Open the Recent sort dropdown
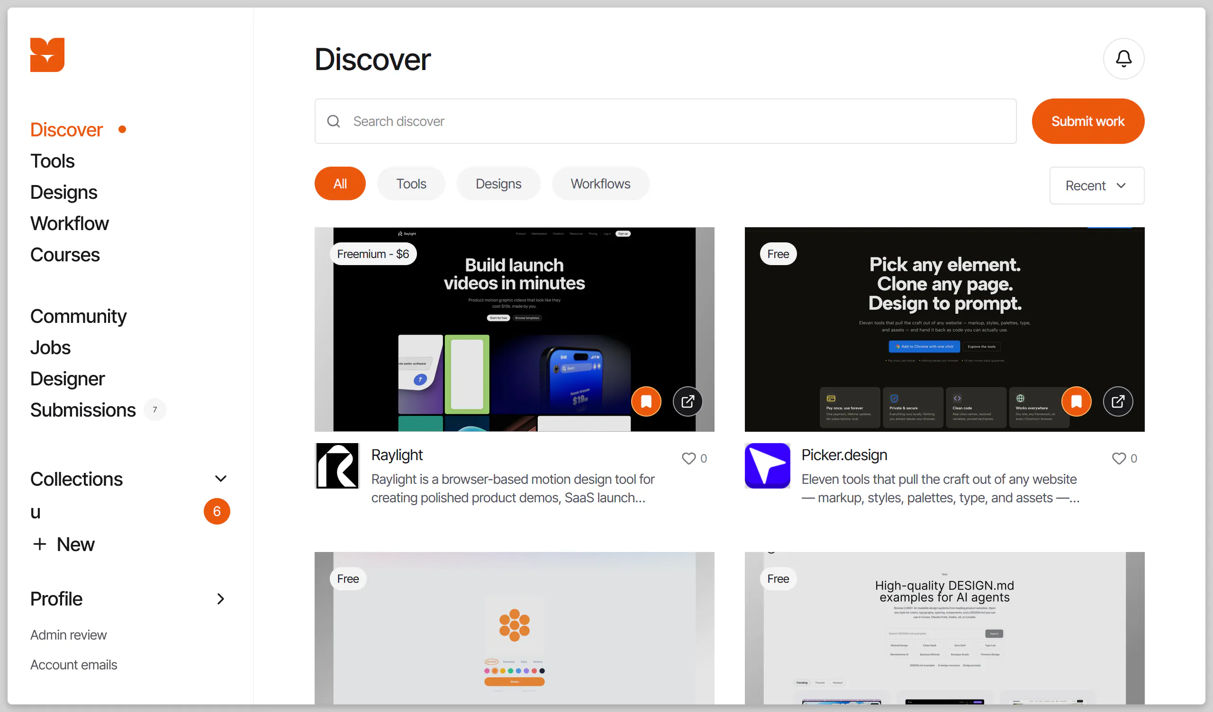 point(1096,186)
